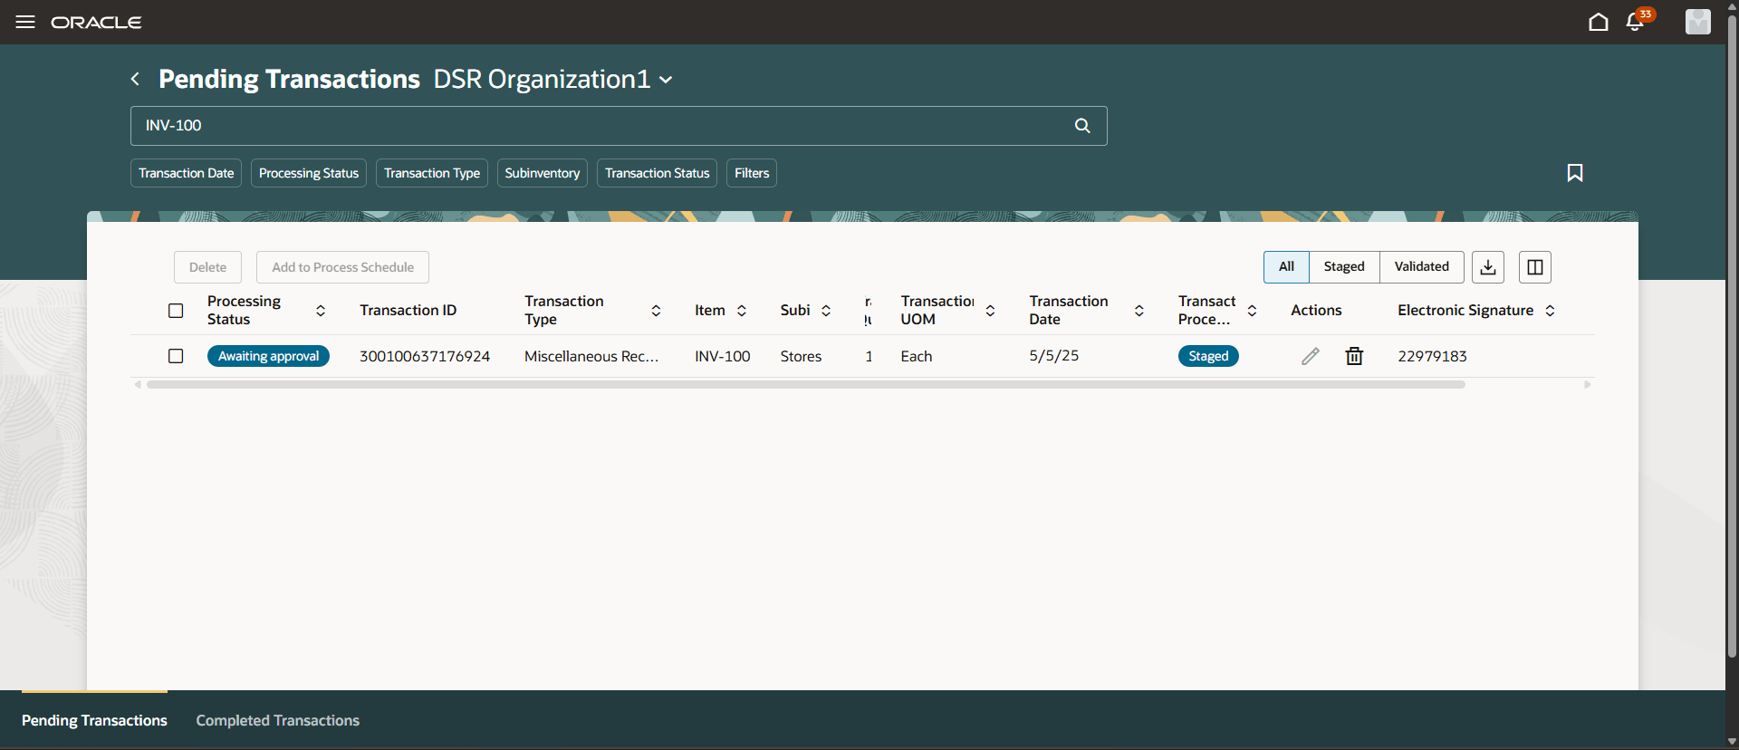Open the Processing Status filter chip
Image resolution: width=1739 pixels, height=750 pixels.
pos(309,173)
